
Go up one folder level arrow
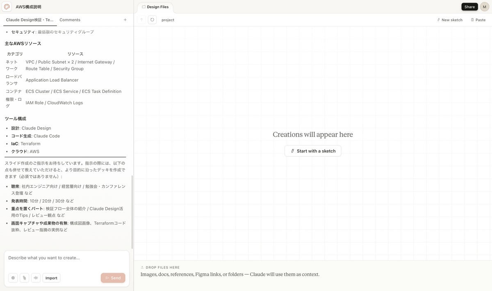pyautogui.click(x=141, y=20)
